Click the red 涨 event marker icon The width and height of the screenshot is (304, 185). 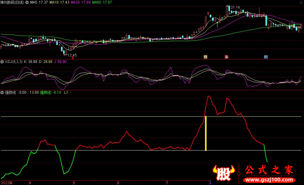pos(226,57)
